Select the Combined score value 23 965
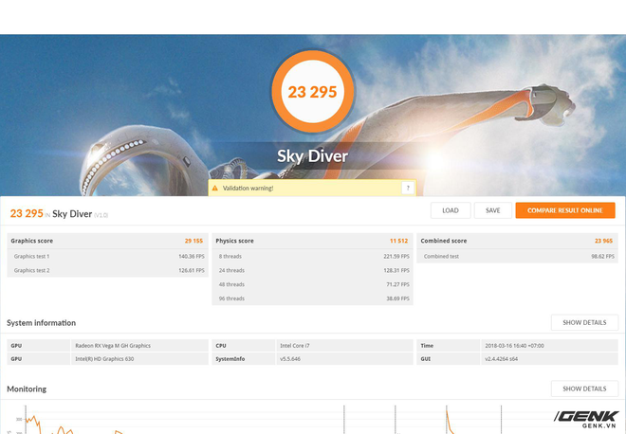 603,241
